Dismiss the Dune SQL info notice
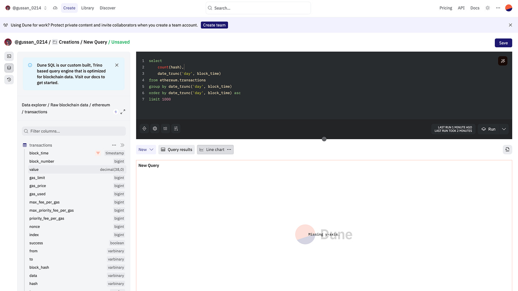The width and height of the screenshot is (518, 291). [117, 65]
